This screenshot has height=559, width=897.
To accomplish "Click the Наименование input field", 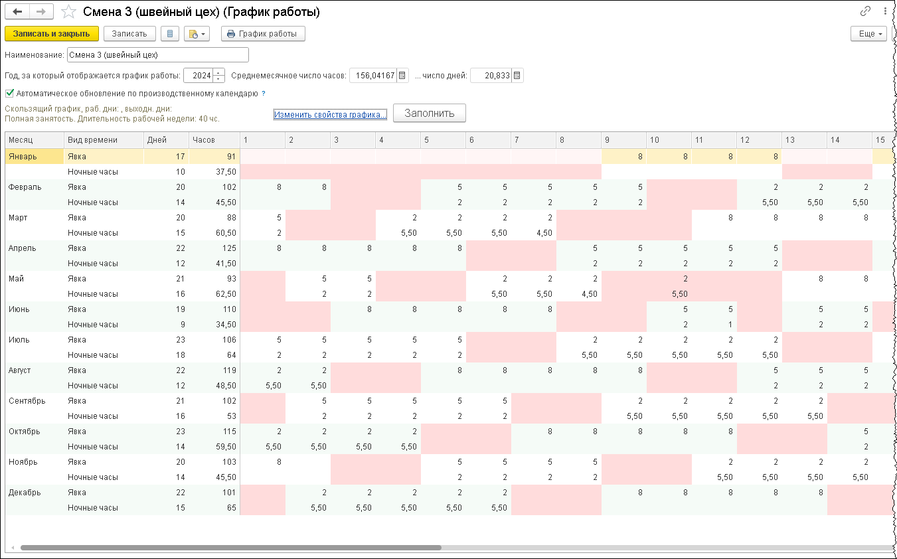I will point(158,55).
